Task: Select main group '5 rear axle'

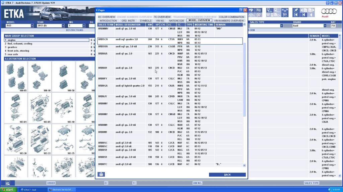Action: pos(47,55)
